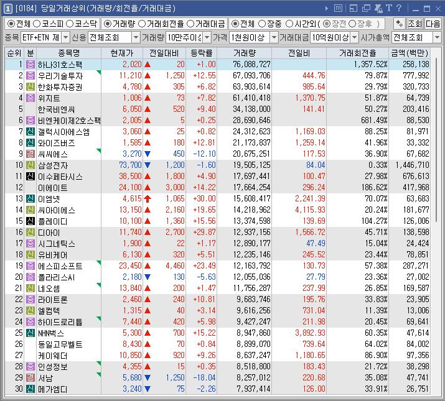Image resolution: width=445 pixels, height=401 pixels.
Task: Click the 종목명 column header
Action: (68, 53)
